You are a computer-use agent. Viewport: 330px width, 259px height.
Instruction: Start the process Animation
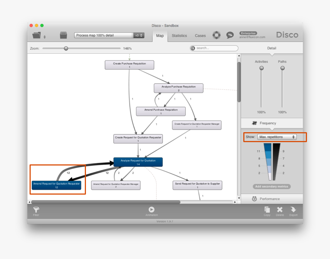(x=152, y=210)
